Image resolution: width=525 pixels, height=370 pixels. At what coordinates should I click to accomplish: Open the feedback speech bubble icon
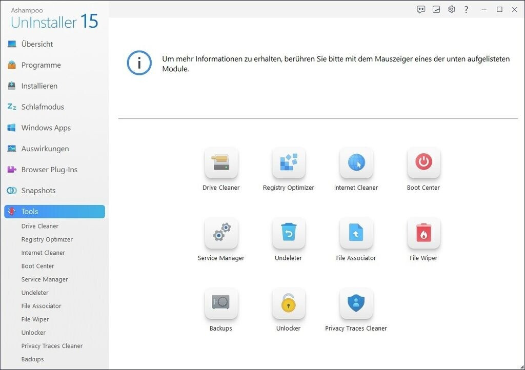[x=421, y=9]
